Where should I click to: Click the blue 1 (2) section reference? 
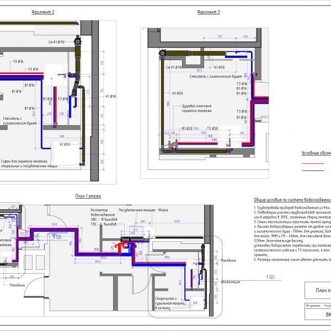270,277
